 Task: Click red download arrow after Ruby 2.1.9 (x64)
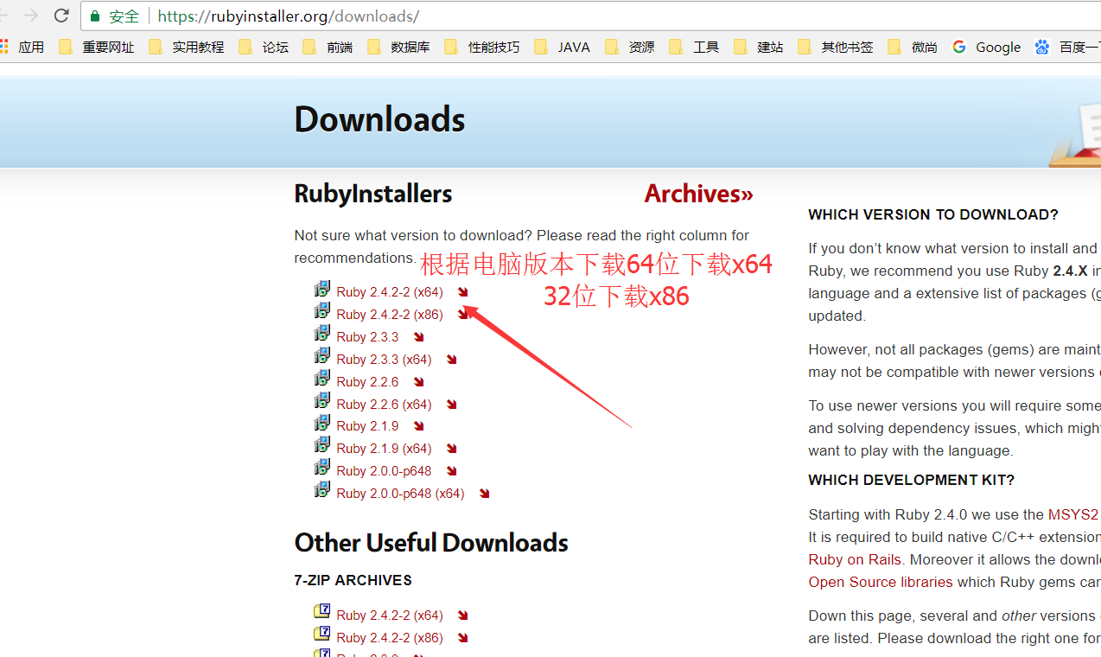(x=452, y=449)
